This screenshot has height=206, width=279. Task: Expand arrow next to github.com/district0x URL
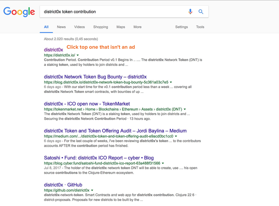pyautogui.click(x=92, y=190)
